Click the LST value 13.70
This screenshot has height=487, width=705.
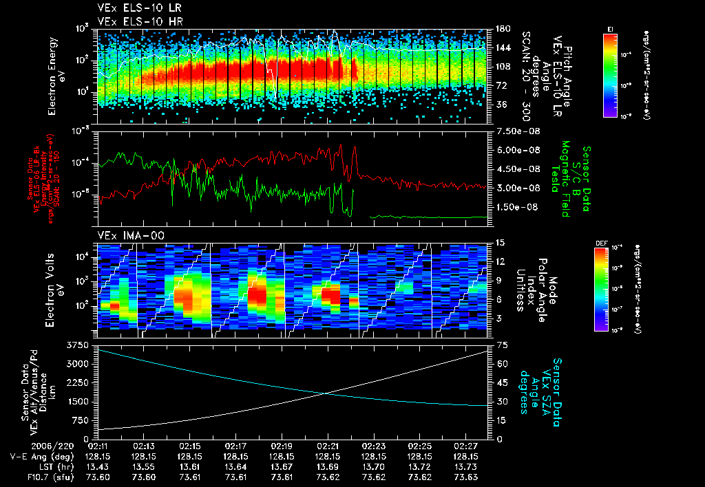374,467
